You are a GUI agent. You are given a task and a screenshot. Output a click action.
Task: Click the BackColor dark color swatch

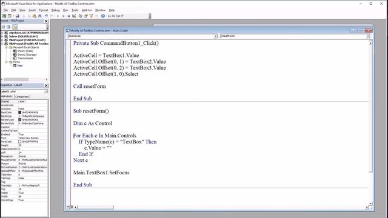point(20,113)
